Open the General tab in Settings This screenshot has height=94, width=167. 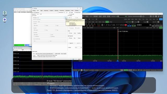pyautogui.click(x=34, y=10)
